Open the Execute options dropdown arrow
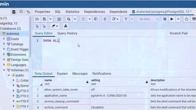This screenshot has width=196, height=110. pos(178,19)
